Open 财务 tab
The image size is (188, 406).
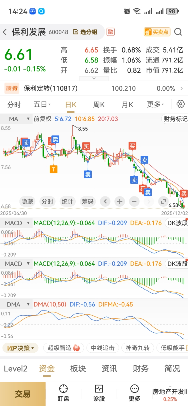click(x=141, y=368)
